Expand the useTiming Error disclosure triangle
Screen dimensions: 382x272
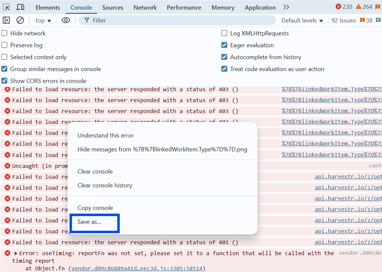coord(16,253)
